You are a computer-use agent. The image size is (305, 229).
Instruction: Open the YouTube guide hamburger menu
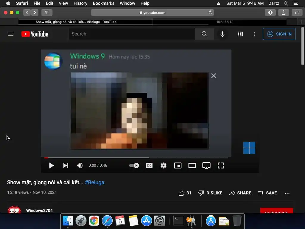tap(11, 34)
